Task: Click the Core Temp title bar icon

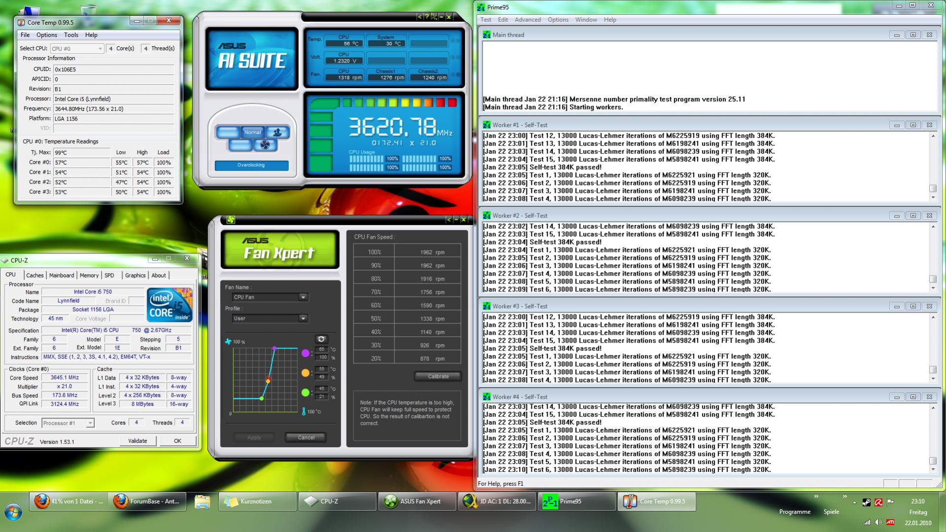Action: (x=21, y=22)
